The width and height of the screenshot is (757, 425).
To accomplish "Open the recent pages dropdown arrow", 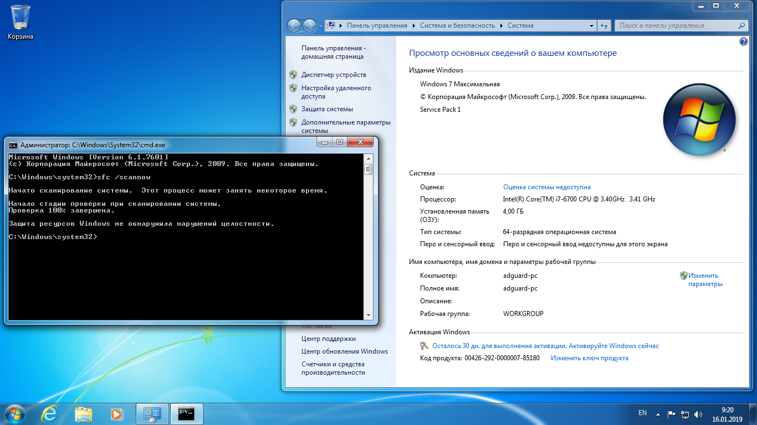I will [x=319, y=25].
